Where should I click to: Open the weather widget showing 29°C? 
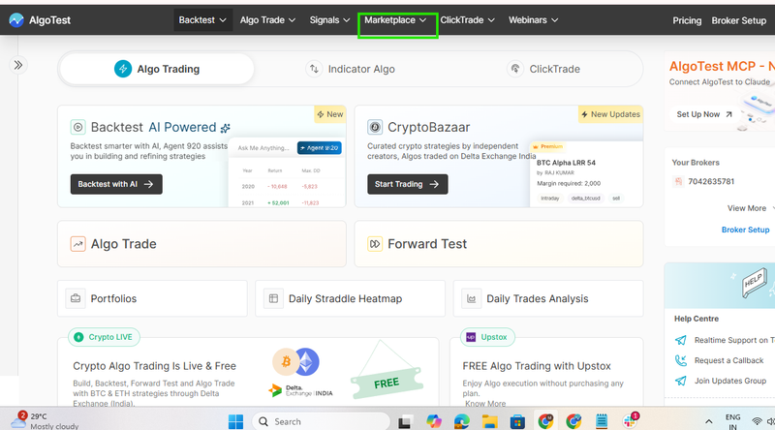point(45,420)
